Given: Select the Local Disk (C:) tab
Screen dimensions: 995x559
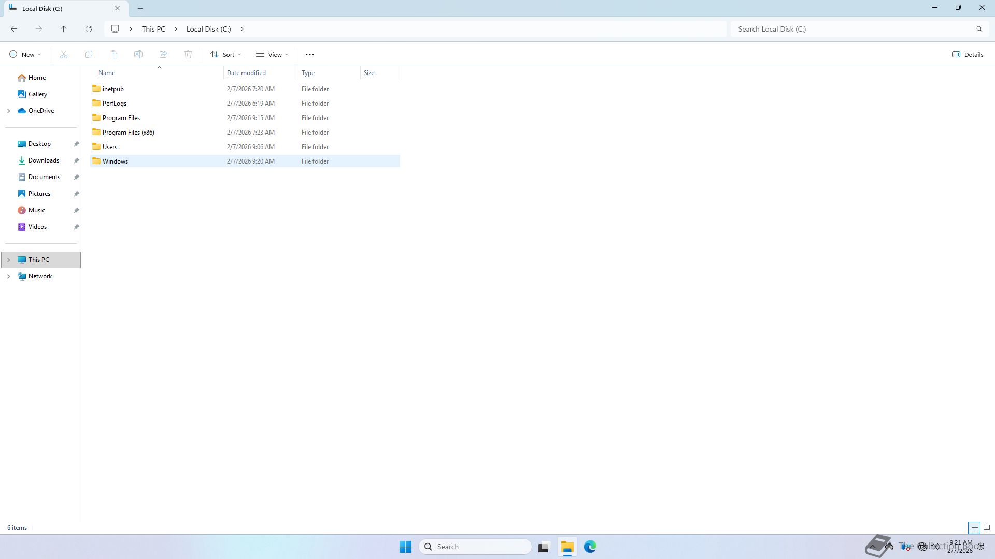Looking at the screenshot, I should (x=57, y=8).
